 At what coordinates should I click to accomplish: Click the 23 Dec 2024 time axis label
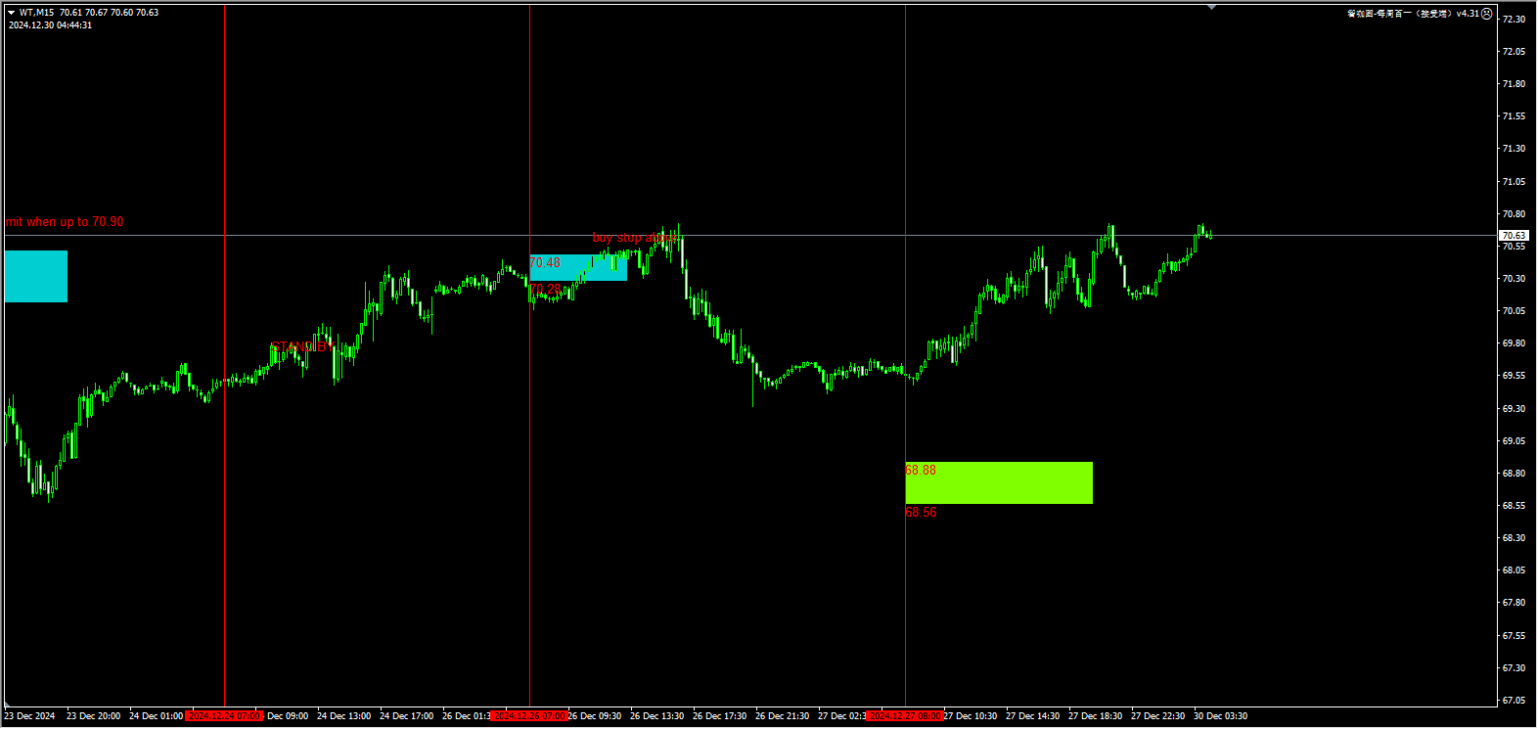pos(29,716)
